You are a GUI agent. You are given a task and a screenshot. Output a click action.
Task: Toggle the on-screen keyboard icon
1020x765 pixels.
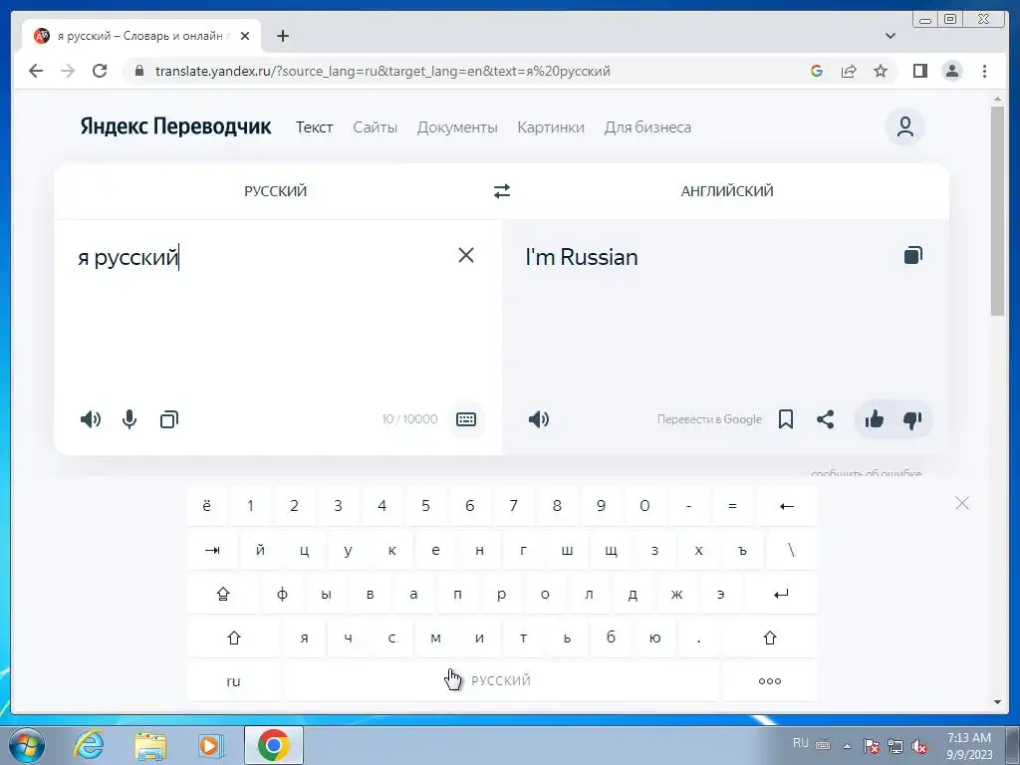[466, 419]
